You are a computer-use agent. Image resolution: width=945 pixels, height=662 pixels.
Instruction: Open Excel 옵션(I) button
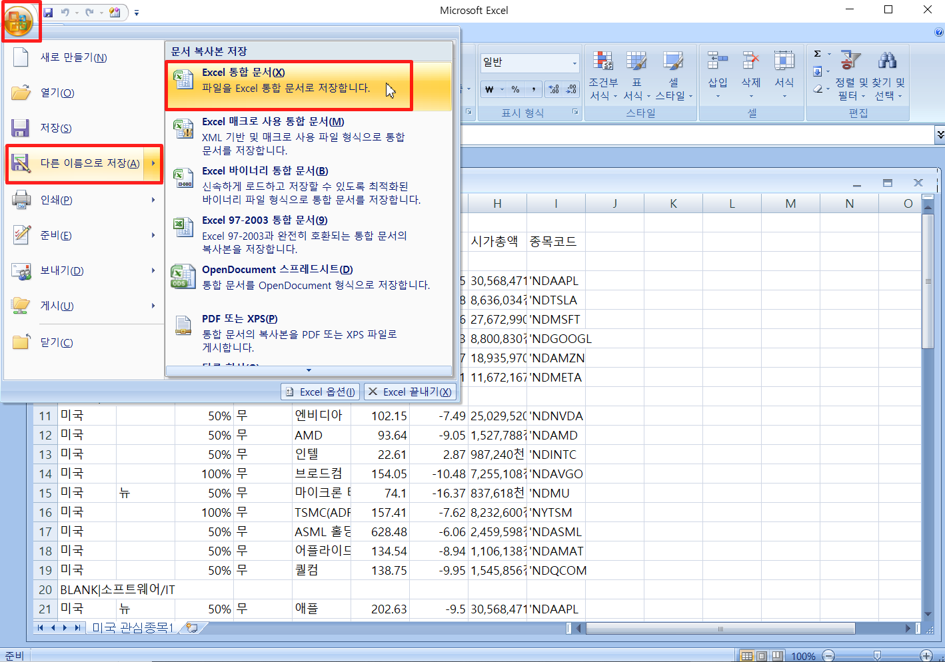tap(321, 392)
